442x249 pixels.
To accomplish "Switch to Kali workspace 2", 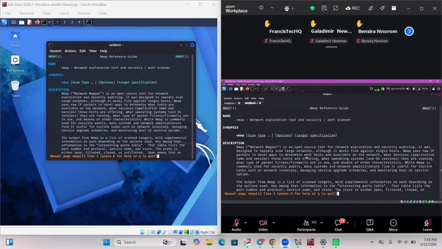I will (x=64, y=22).
